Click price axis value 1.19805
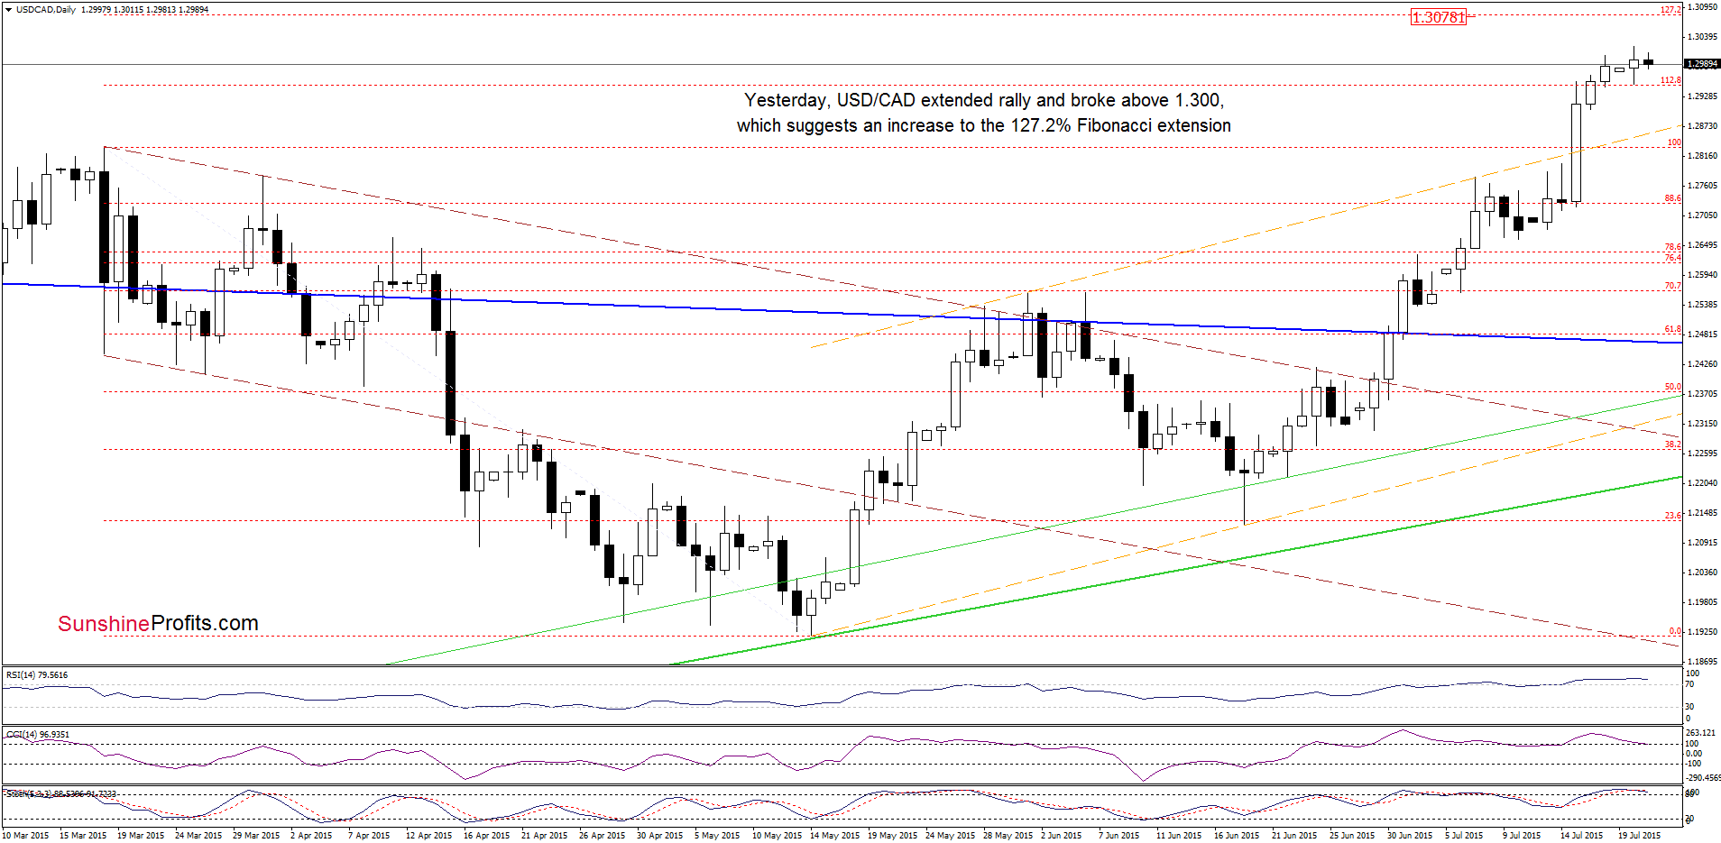Viewport: 1721px width, 843px height. 1702,601
